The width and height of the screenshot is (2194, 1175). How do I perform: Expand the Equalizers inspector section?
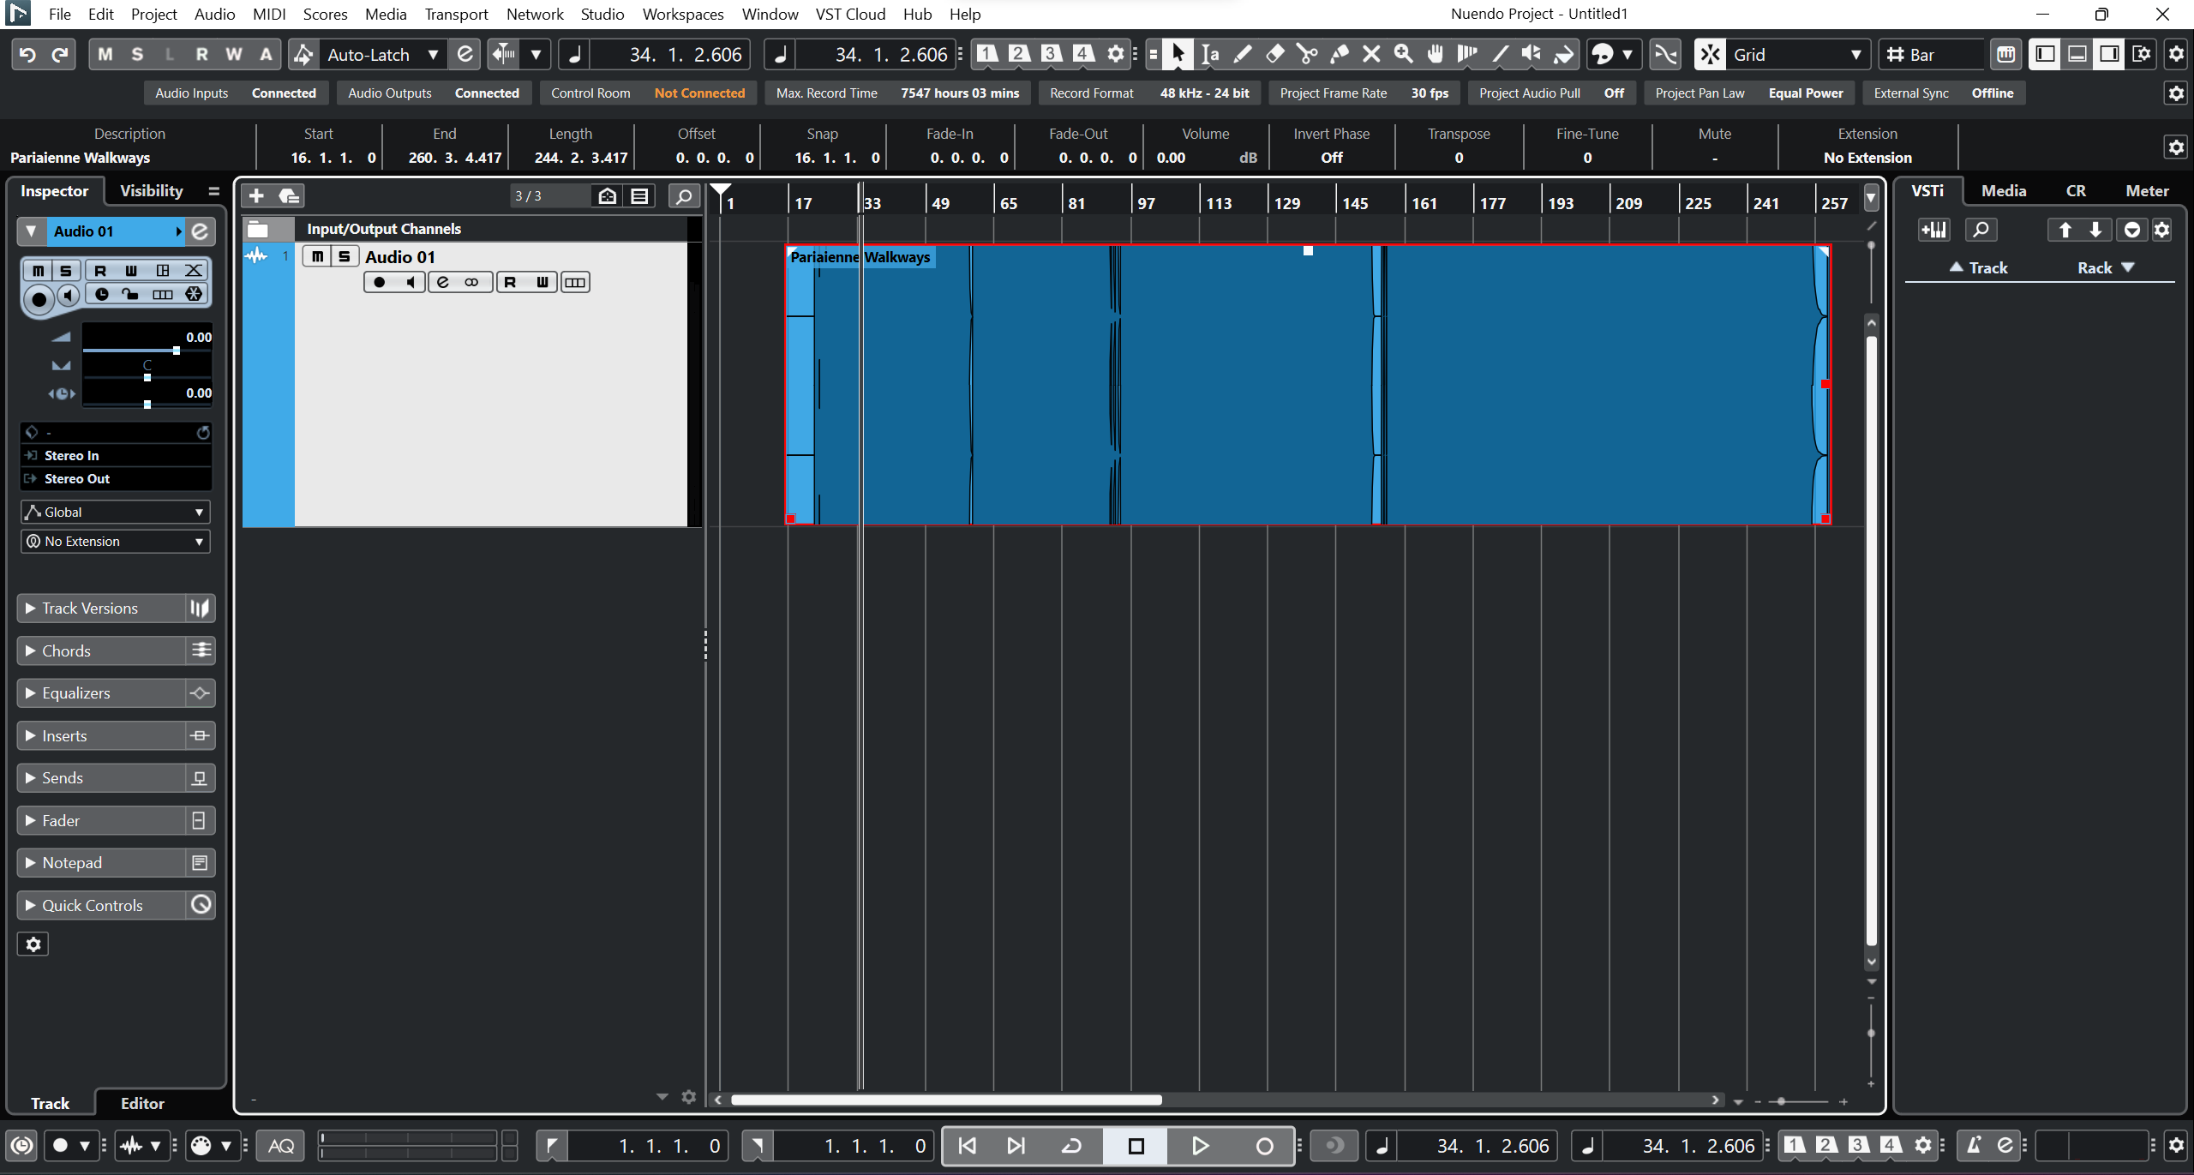[75, 692]
